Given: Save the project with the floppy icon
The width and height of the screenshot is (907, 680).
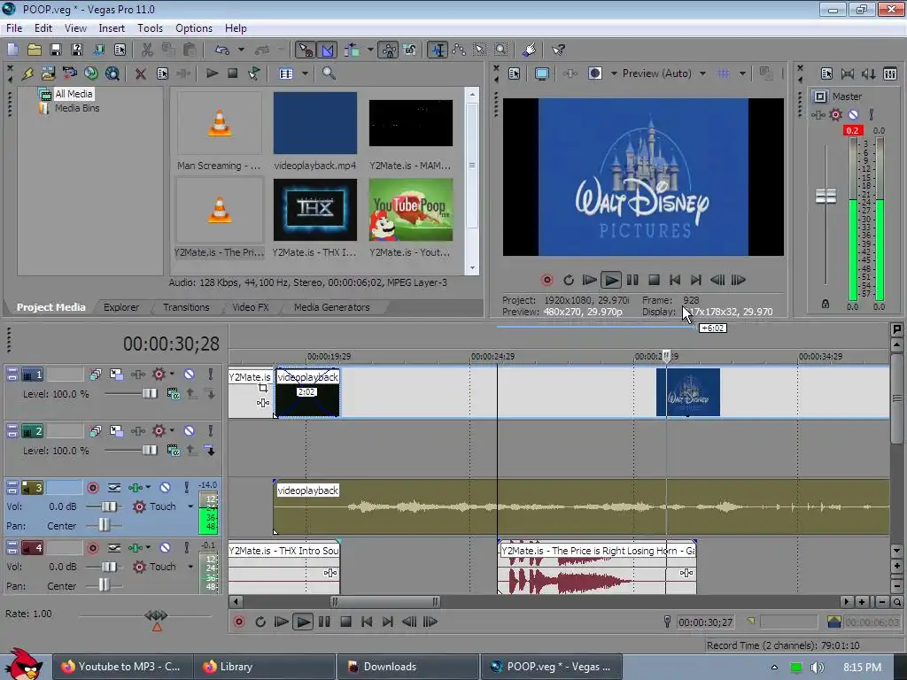Looking at the screenshot, I should coord(56,50).
